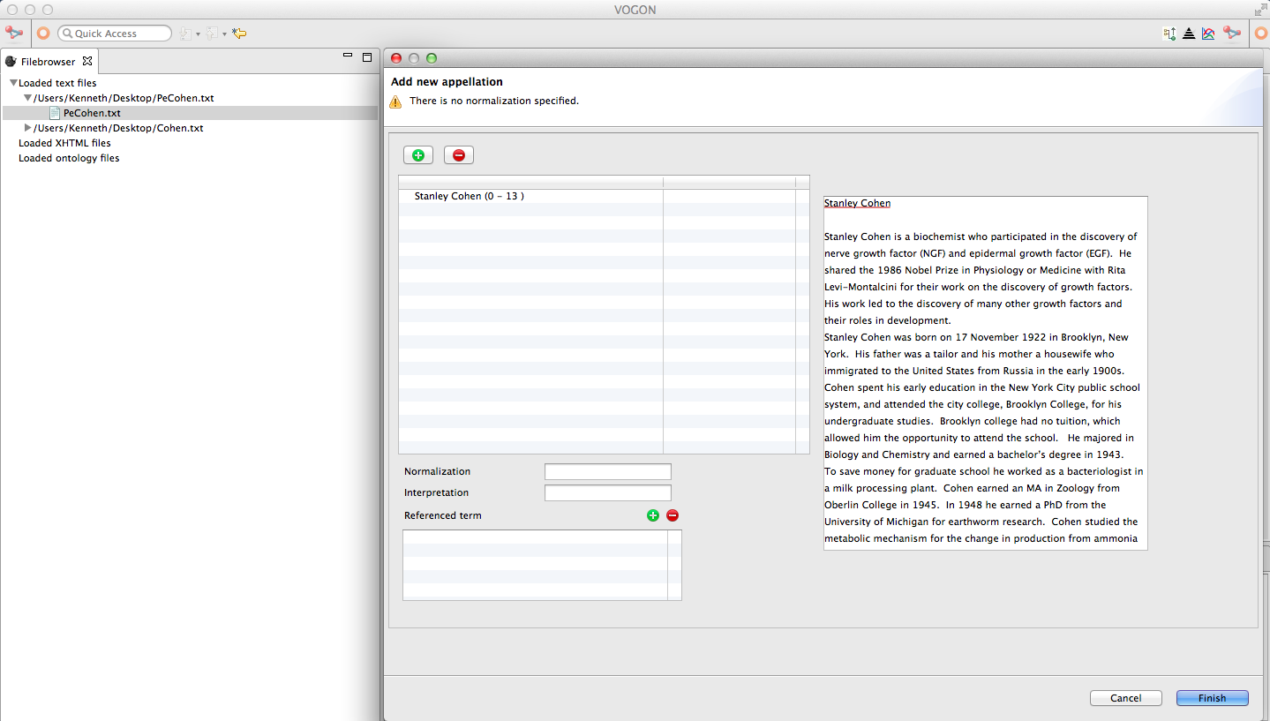Image resolution: width=1270 pixels, height=721 pixels.
Task: Click the black striped pyramid perspective icon
Action: coord(1189,34)
